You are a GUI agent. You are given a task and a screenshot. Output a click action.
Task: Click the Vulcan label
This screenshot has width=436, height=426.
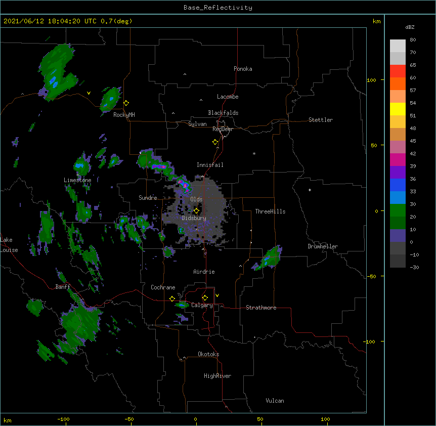pyautogui.click(x=275, y=401)
